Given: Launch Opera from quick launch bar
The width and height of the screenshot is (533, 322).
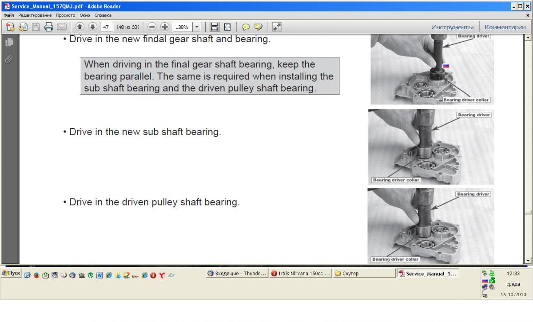Looking at the screenshot, I should tap(153, 275).
